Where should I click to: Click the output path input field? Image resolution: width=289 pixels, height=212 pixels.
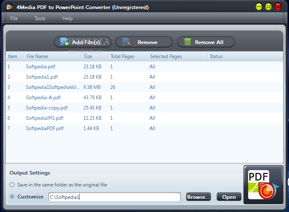(x=114, y=197)
